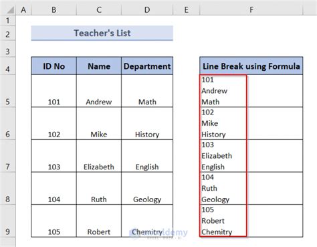The image size is (317, 247).
Task: Select the Mike name cell
Action: tap(99, 123)
